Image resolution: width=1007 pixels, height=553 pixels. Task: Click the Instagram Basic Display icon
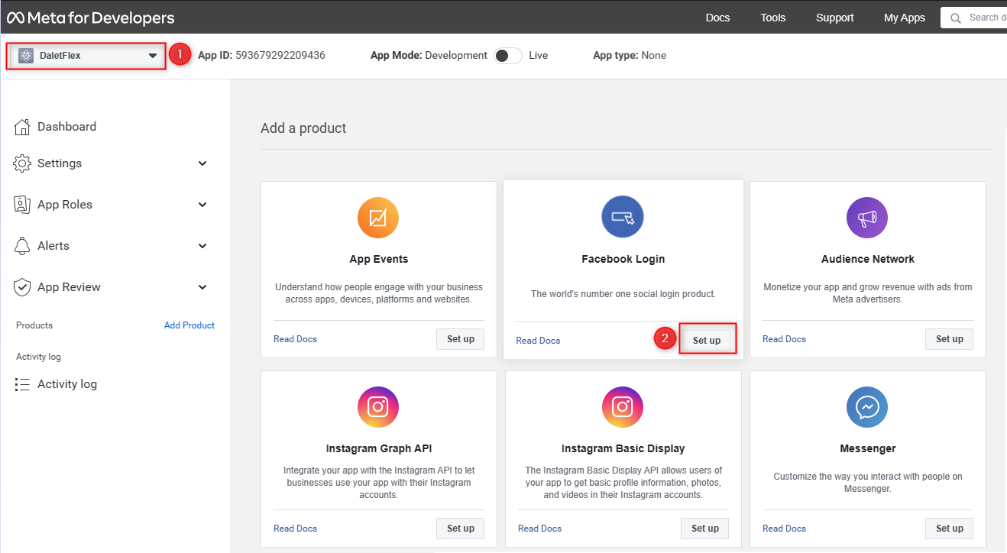pyautogui.click(x=623, y=407)
